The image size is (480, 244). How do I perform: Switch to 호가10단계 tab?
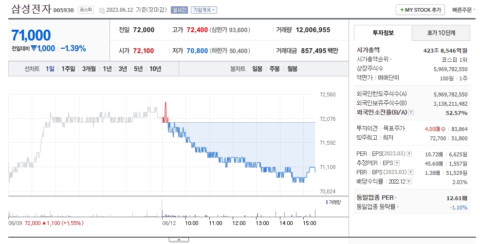coord(441,33)
